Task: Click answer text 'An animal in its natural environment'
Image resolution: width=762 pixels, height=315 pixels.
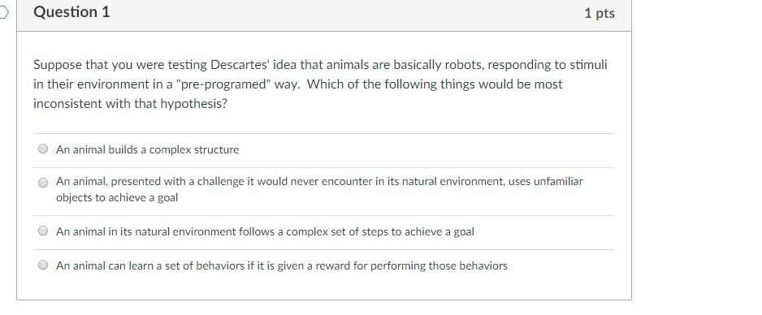Action: pos(265,231)
